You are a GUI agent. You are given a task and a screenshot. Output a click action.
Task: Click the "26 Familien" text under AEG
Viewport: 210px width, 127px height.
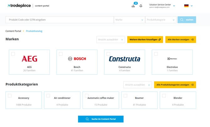click(x=29, y=70)
